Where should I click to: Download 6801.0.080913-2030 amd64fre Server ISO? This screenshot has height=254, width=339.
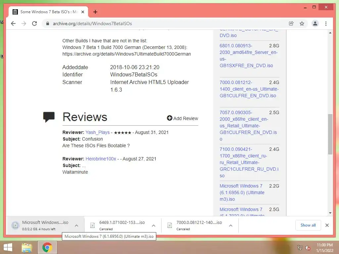click(249, 56)
